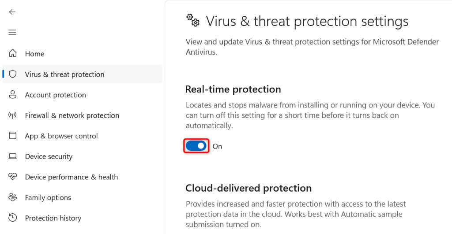
Task: Open the hamburger navigation menu
Action: pyautogui.click(x=12, y=33)
